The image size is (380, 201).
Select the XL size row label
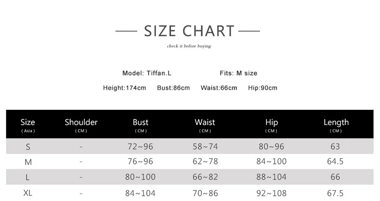(28, 193)
